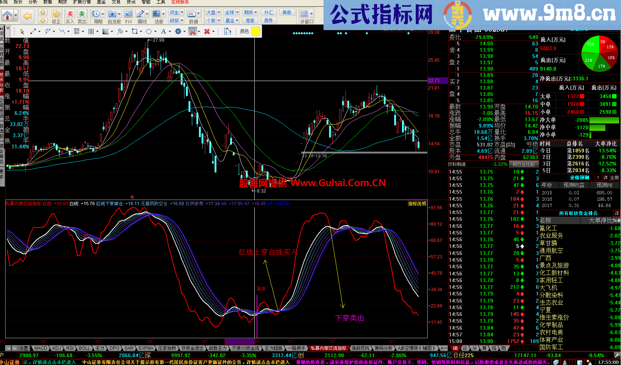Screen dimensions: 621x365
Task: Open the 画线 drawing pencil icon
Action: [x=140, y=14]
